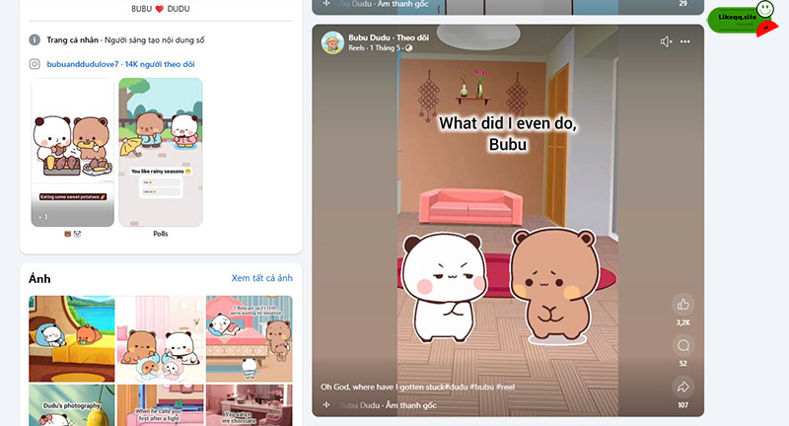Viewport: 789px width, 426px height.
Task: Follow page via Theo dõi link
Action: point(412,37)
